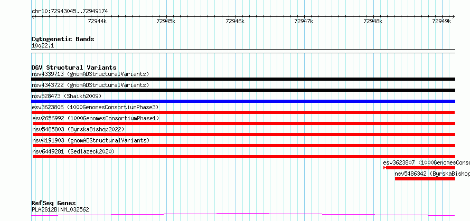Click the short red bar for nsv5486342
Image resolution: width=470 pixels, height=221 pixels.
[x=425, y=179]
